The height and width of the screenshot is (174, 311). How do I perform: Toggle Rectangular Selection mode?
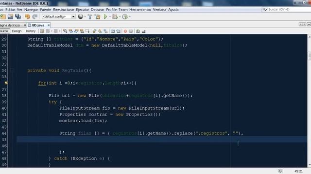[87, 31]
